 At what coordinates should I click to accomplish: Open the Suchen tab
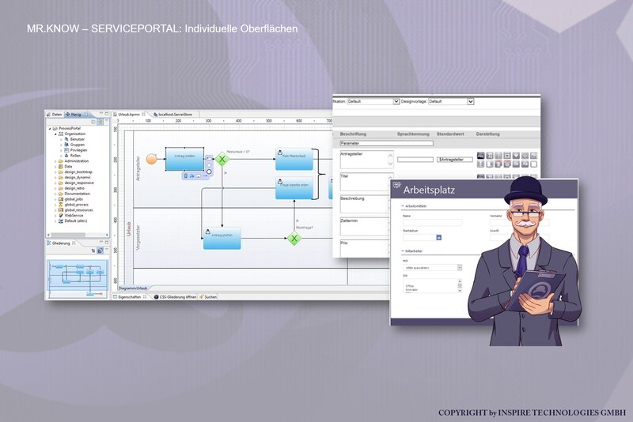pos(208,297)
